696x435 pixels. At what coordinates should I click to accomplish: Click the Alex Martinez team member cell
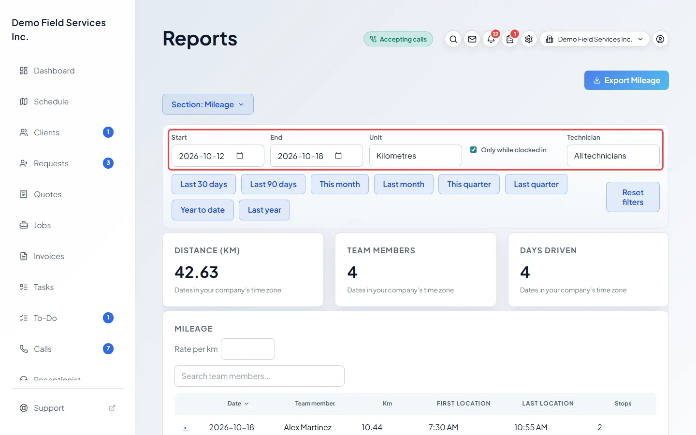308,428
